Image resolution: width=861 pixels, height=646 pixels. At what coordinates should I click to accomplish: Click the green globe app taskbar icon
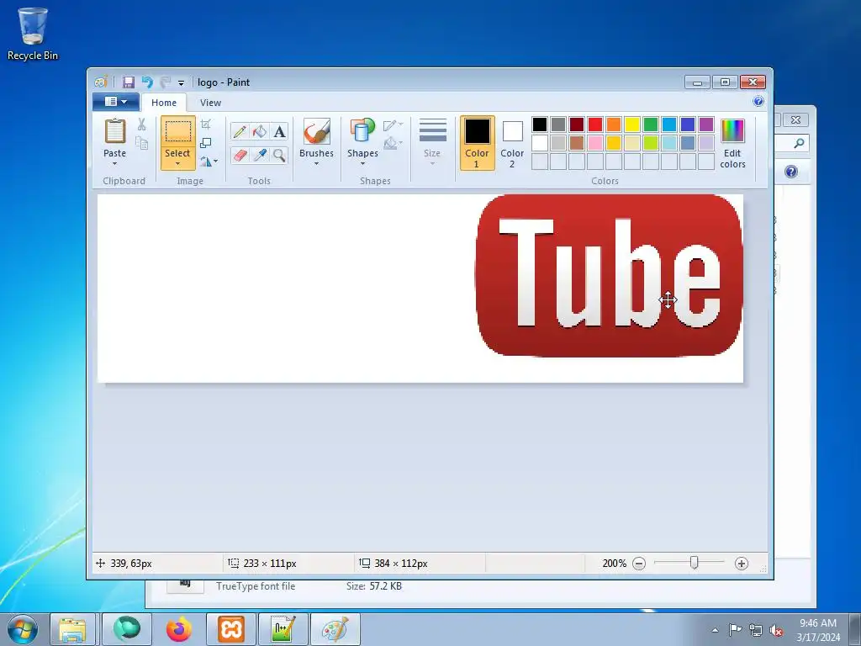(x=127, y=629)
